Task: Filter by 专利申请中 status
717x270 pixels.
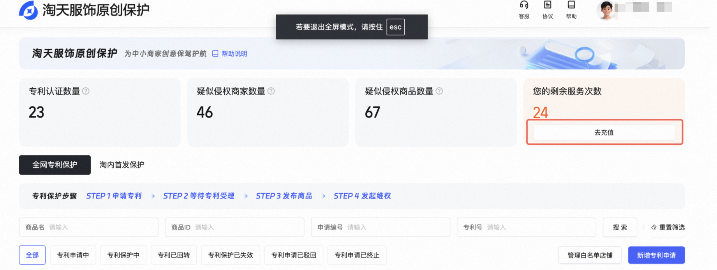Action: coord(73,255)
